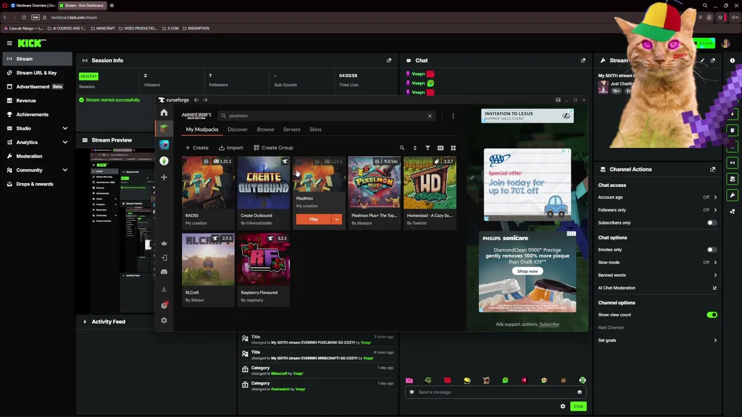The width and height of the screenshot is (742, 417).
Task: Select the Minecraft game icon in CurseForge sidebar
Action: [x=164, y=129]
